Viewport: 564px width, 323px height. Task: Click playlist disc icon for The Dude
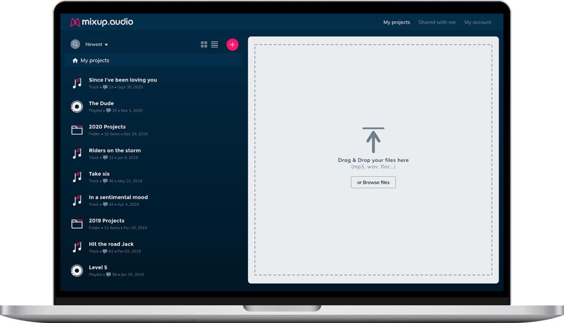[x=77, y=107]
